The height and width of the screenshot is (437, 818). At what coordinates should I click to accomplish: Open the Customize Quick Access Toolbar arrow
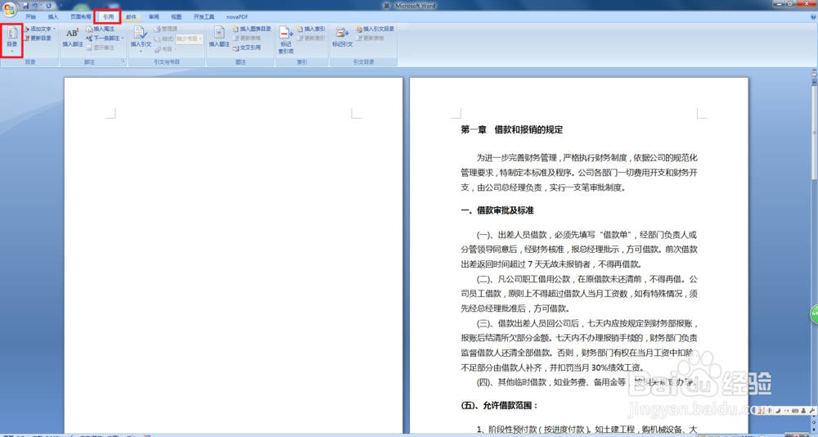click(61, 6)
